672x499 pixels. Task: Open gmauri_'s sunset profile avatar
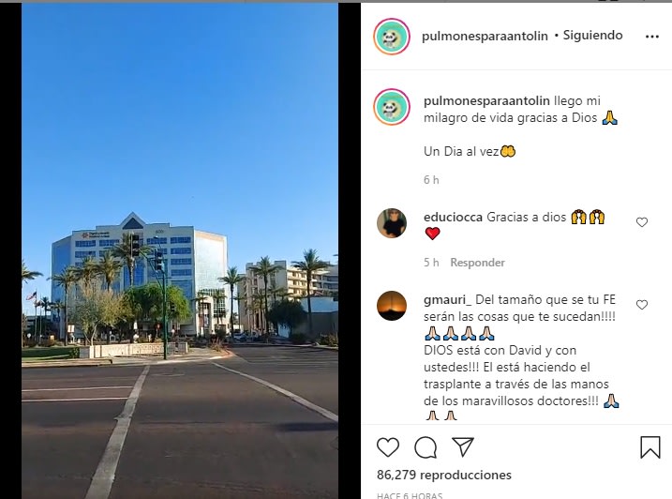[x=392, y=306]
